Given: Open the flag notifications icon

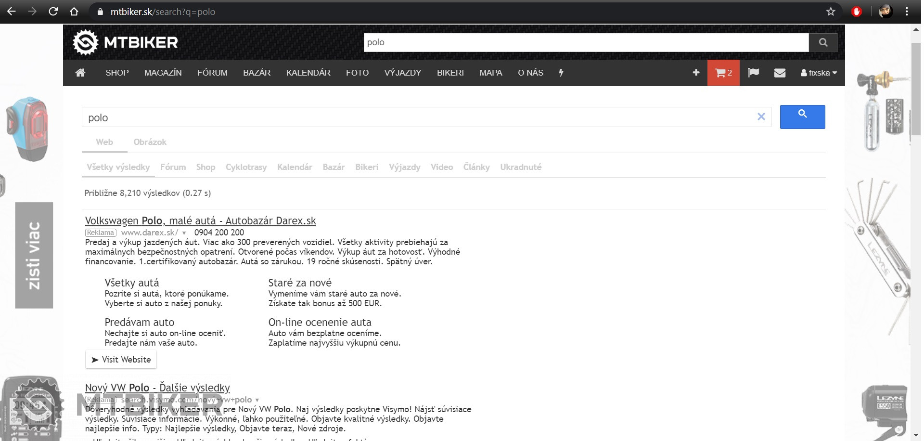Looking at the screenshot, I should tap(753, 73).
